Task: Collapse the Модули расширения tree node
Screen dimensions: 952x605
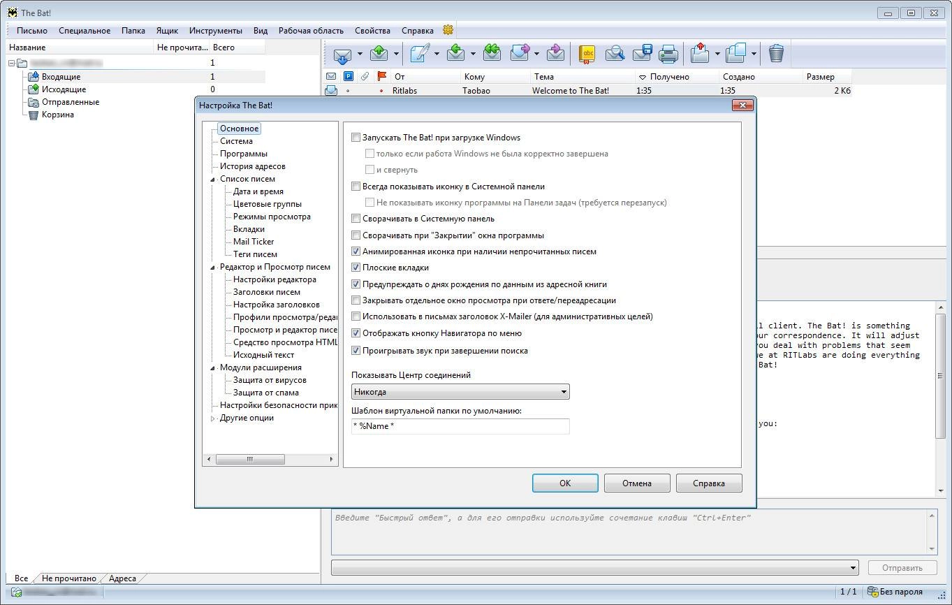Action: [213, 368]
